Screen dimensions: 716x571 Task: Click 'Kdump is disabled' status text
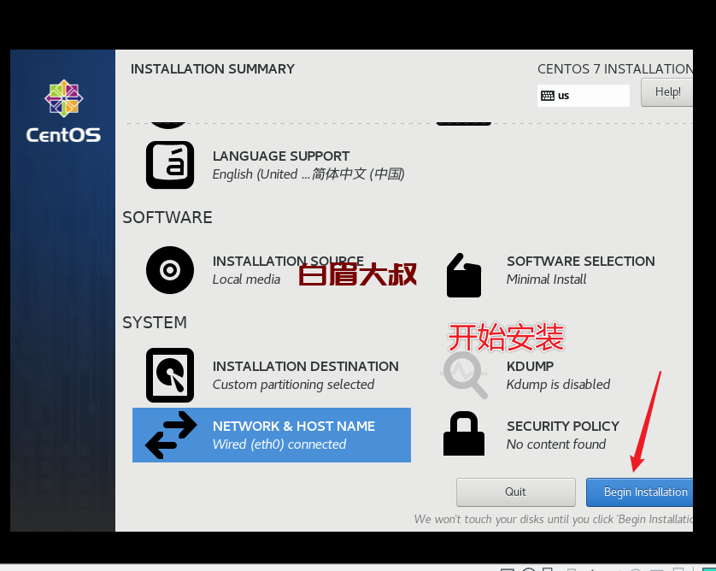[x=558, y=385]
